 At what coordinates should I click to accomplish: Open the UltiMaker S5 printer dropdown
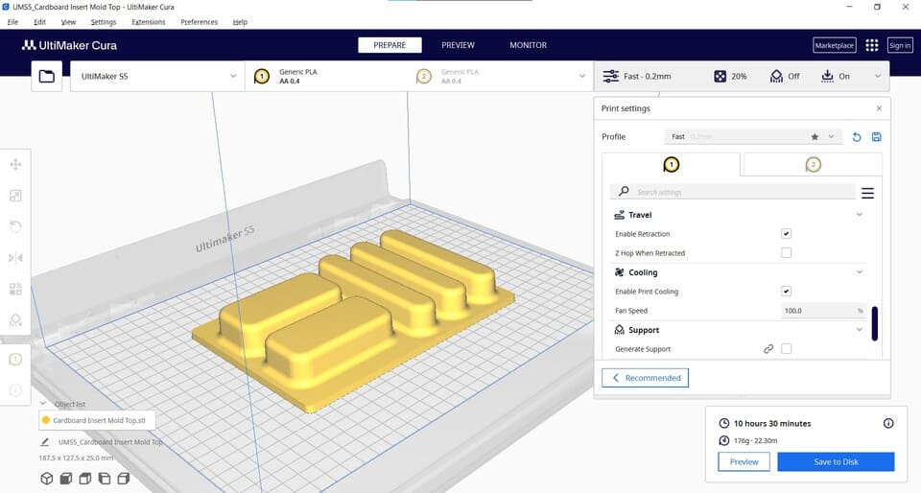coord(157,77)
